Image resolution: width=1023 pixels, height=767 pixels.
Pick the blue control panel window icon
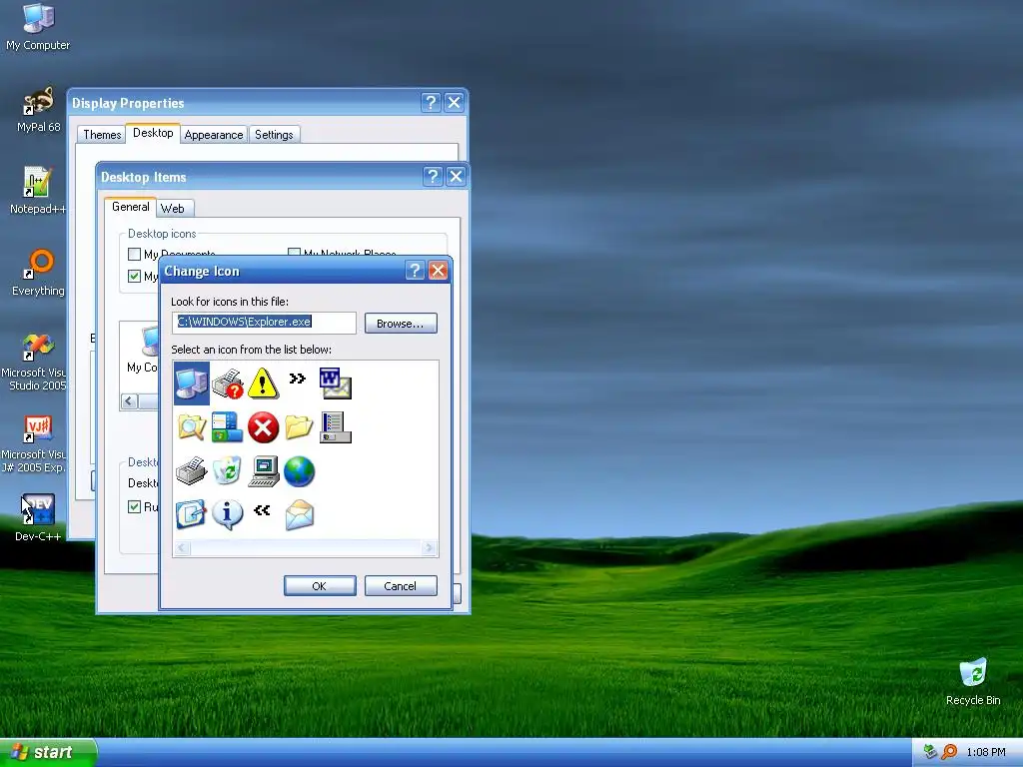227,427
